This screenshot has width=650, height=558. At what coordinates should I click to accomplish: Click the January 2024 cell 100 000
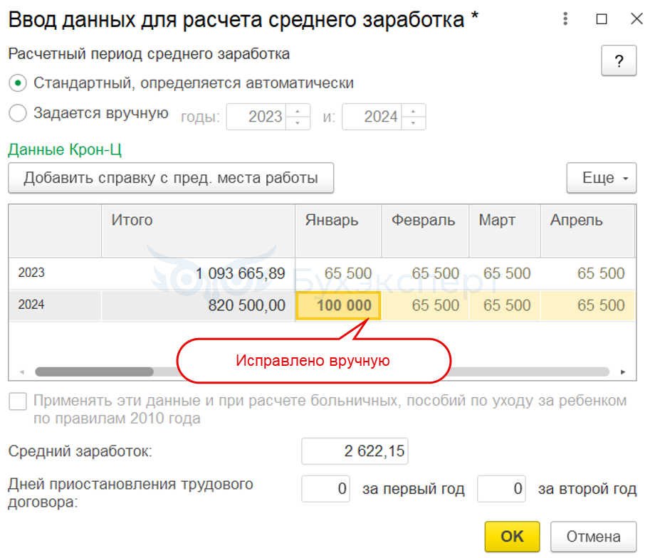[338, 305]
